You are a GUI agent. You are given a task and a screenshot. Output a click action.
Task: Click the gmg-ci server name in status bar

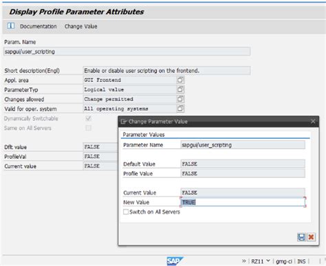(x=284, y=261)
